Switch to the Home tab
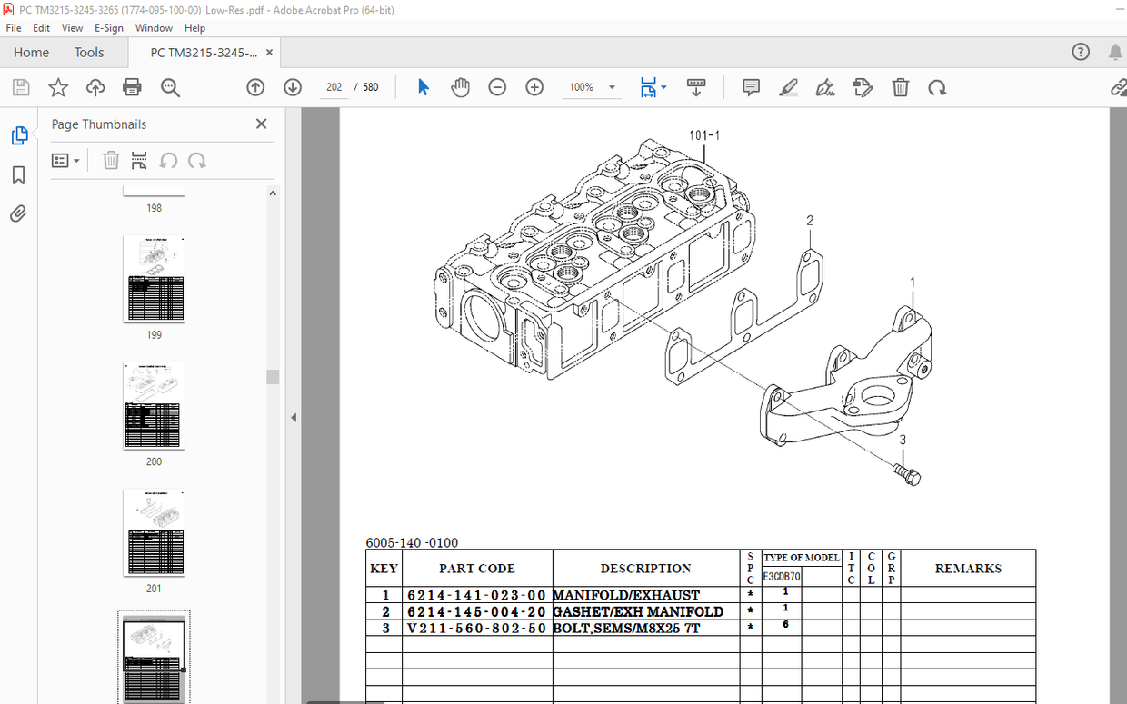This screenshot has height=704, width=1127. [x=32, y=53]
